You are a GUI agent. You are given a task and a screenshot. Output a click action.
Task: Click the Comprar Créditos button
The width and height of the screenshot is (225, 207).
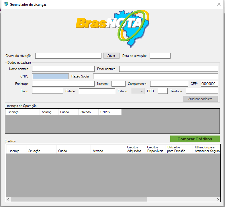(195, 139)
